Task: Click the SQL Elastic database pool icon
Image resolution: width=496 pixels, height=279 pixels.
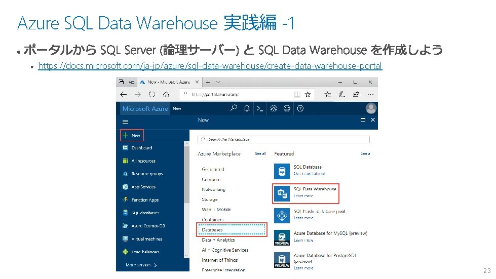Action: pos(282,216)
